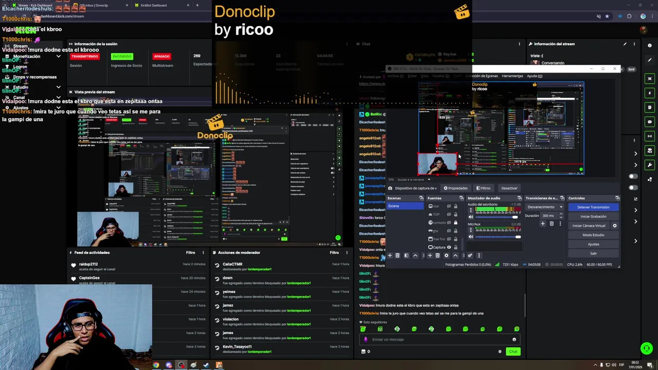Hide the Captura source via eye icon
This screenshot has height=370, width=658.
(449, 247)
